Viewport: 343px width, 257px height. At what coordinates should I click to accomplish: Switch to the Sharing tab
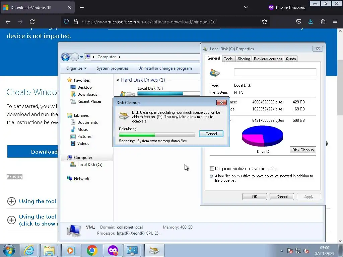(244, 59)
